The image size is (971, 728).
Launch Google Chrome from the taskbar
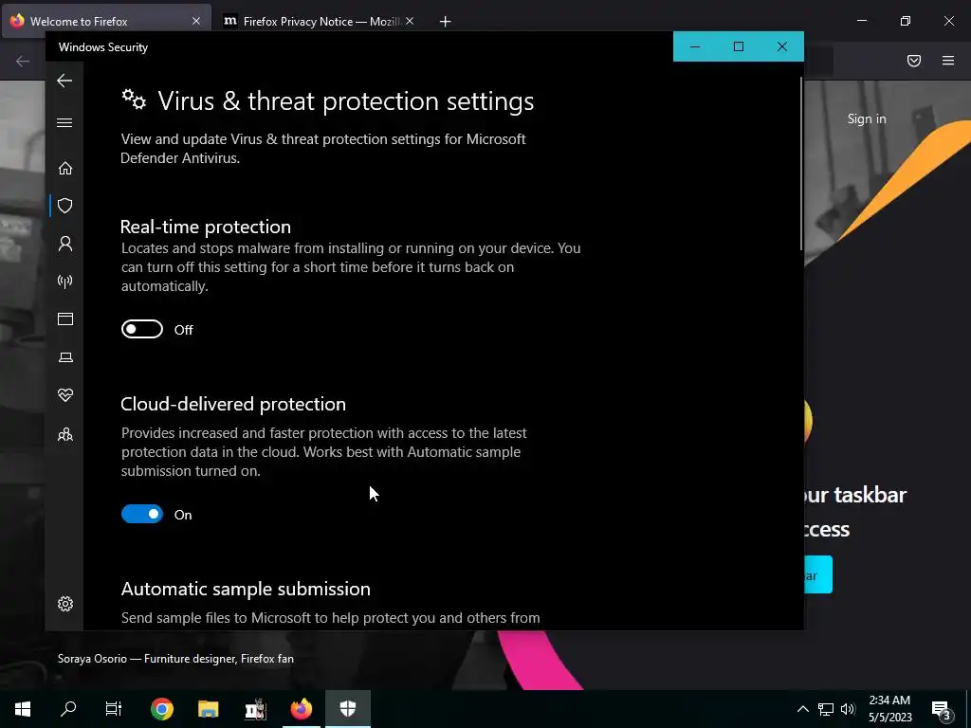point(161,709)
